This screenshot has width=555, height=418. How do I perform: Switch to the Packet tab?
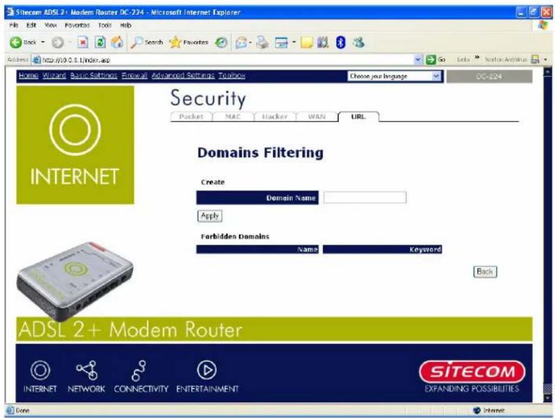tap(191, 117)
